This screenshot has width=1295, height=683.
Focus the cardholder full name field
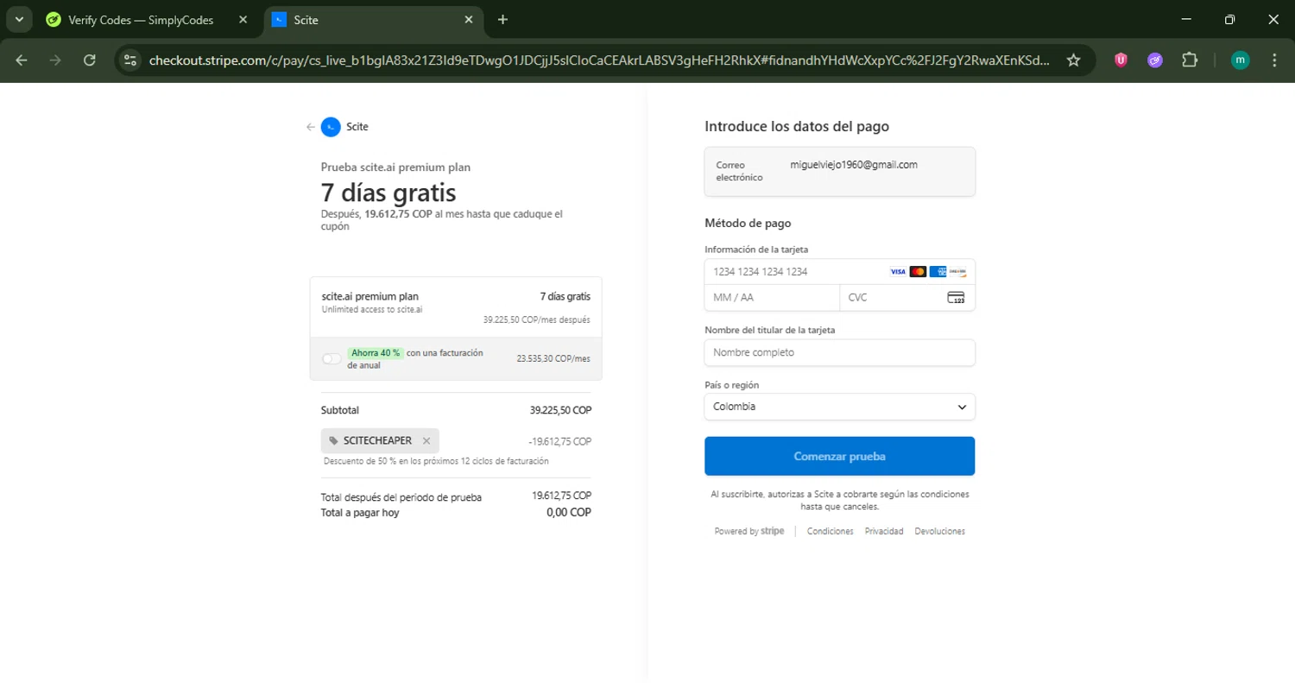coord(840,352)
